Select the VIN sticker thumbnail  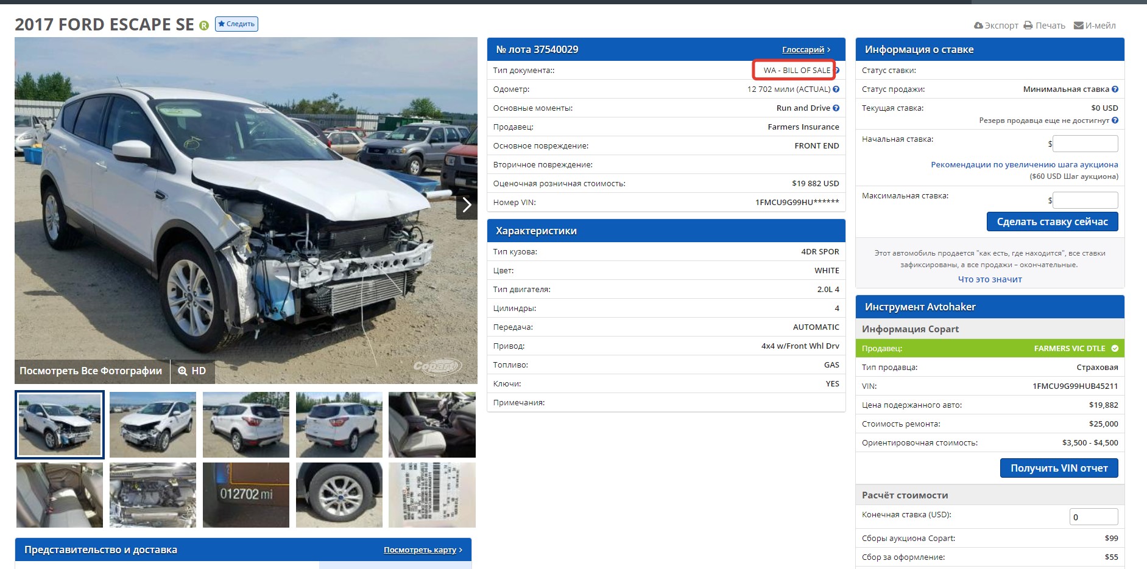432,495
